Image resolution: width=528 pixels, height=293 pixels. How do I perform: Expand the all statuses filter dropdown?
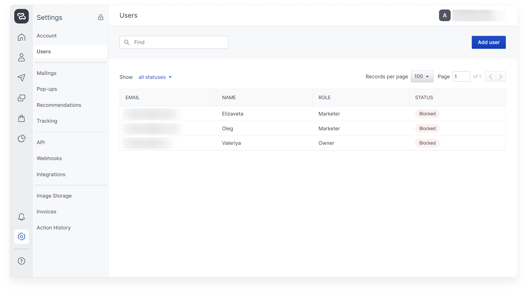coord(155,77)
